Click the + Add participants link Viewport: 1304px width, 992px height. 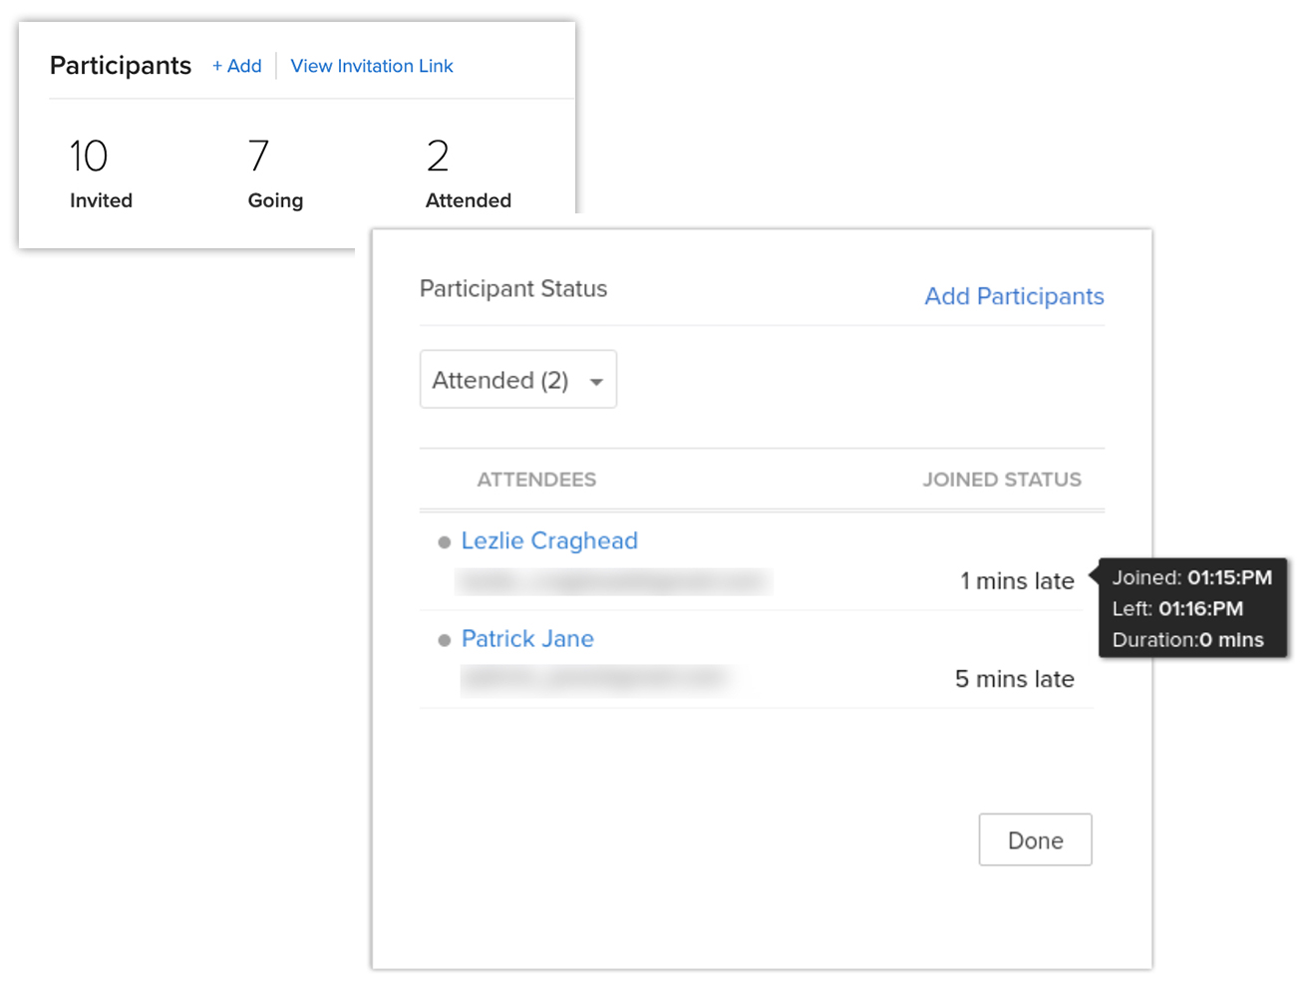tap(237, 66)
